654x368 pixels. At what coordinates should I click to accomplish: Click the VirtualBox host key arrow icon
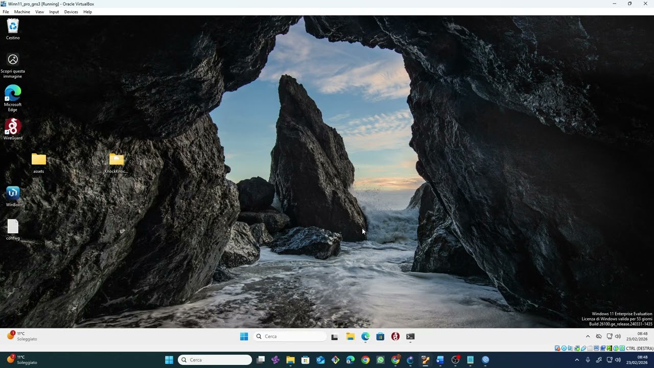(622, 348)
